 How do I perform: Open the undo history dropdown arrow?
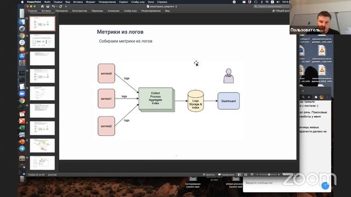(x=56, y=7)
